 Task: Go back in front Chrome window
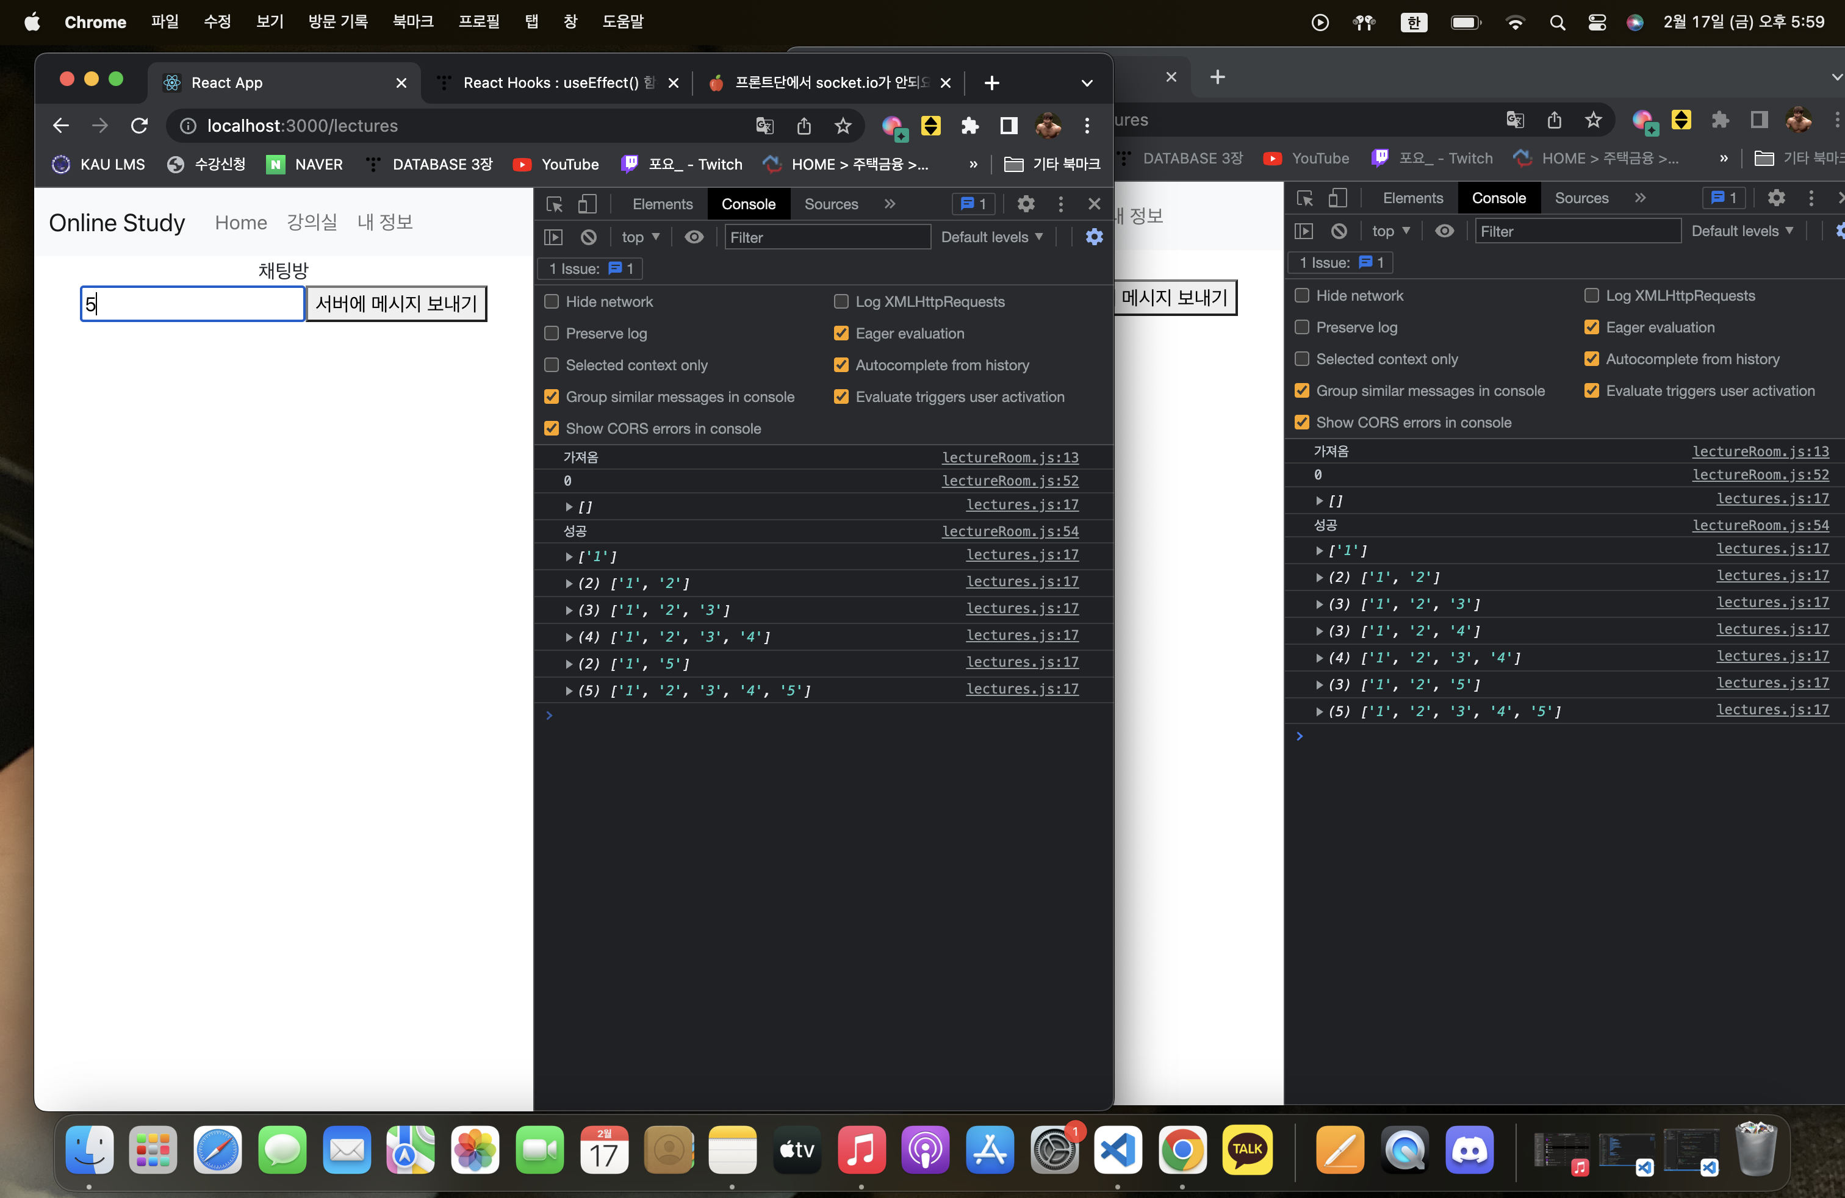(60, 126)
